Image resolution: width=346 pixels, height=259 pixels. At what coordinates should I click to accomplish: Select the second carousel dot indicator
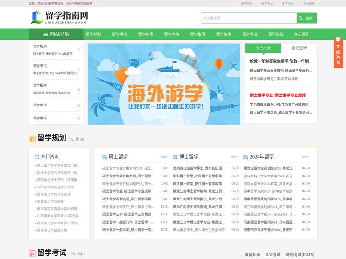pyautogui.click(x=164, y=117)
